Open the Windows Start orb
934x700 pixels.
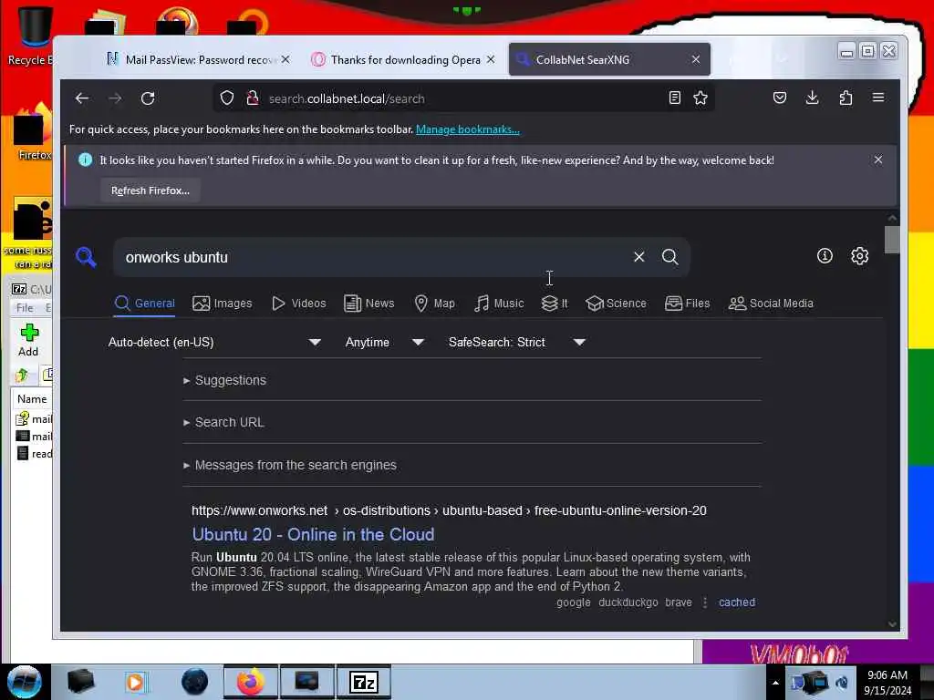25,682
